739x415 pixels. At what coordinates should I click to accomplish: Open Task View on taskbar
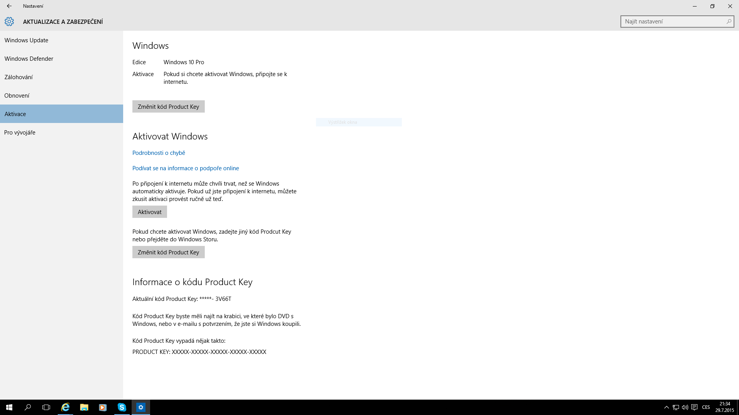pos(46,407)
